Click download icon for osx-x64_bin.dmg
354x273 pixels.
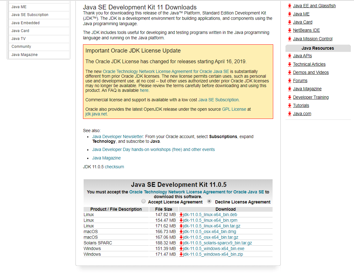tap(181, 231)
